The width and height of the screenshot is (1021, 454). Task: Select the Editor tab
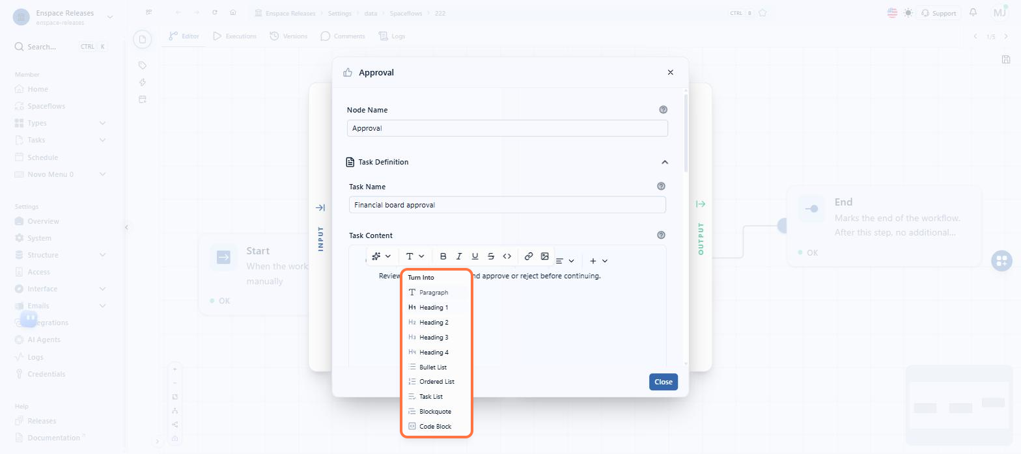click(184, 36)
